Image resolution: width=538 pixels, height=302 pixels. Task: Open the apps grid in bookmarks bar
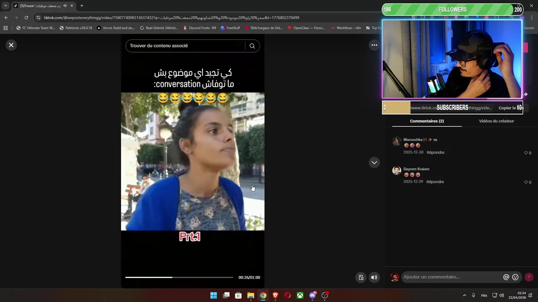tap(5, 28)
